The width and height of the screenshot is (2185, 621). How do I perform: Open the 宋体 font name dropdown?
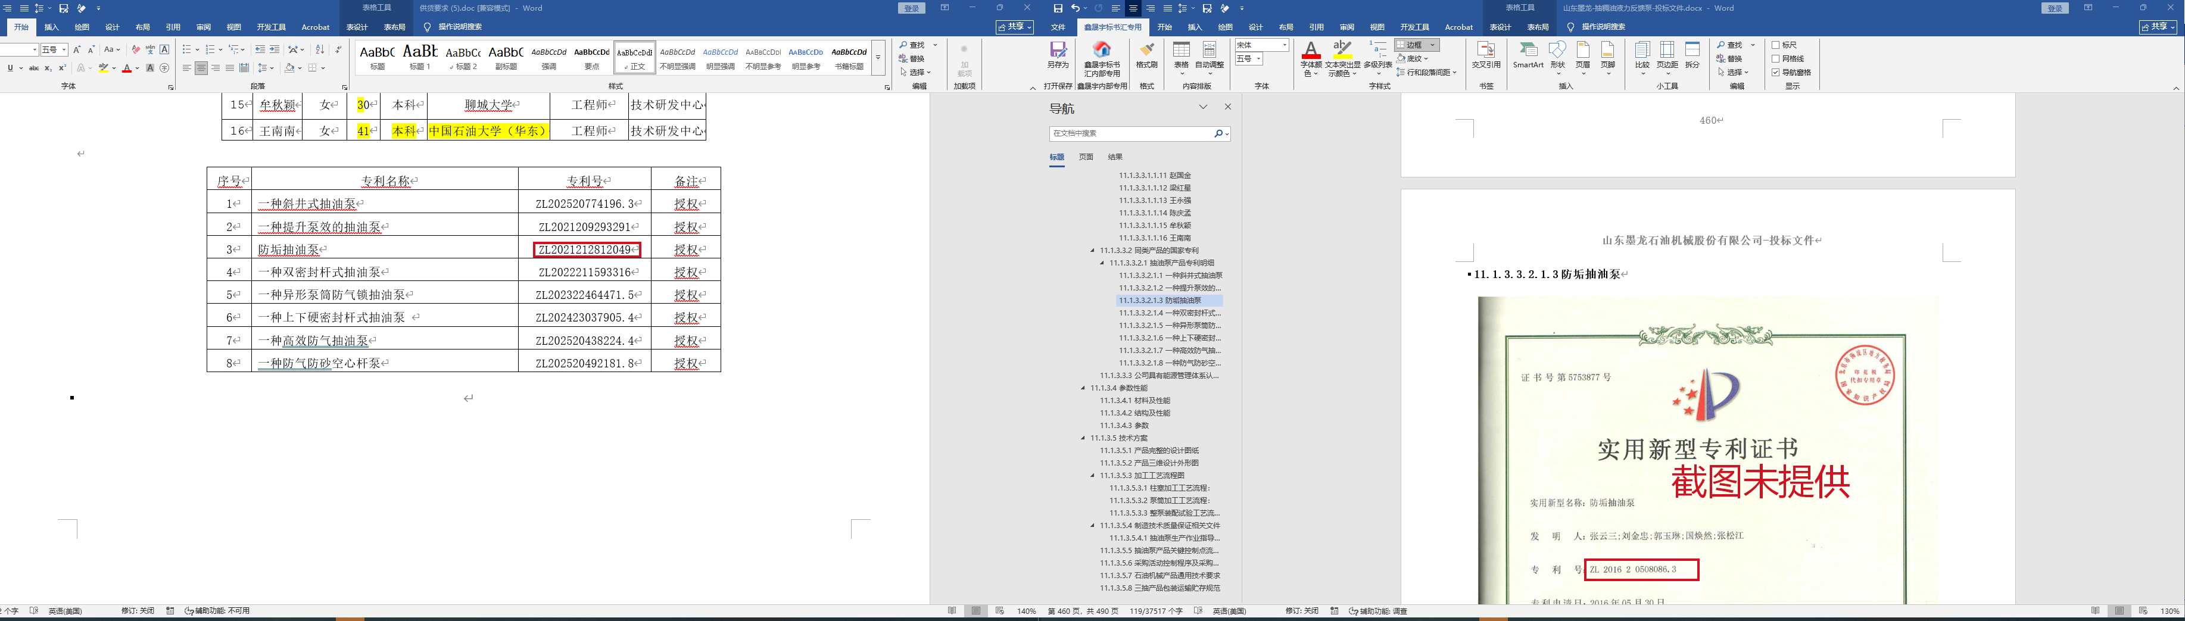tap(1284, 45)
